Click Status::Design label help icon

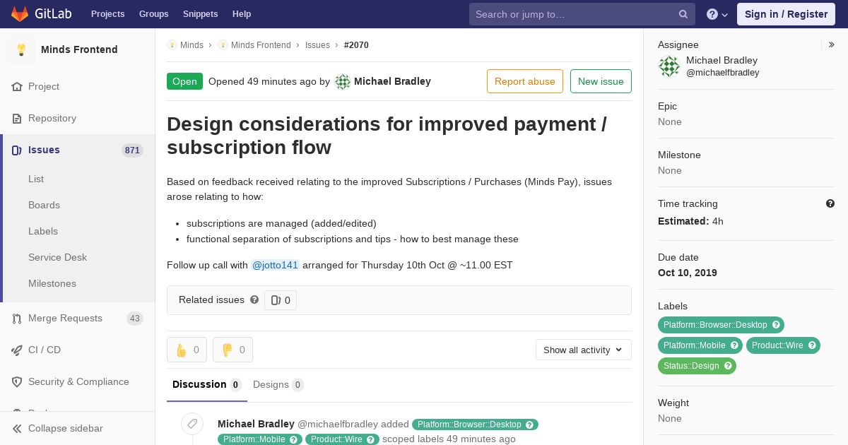[x=729, y=366]
